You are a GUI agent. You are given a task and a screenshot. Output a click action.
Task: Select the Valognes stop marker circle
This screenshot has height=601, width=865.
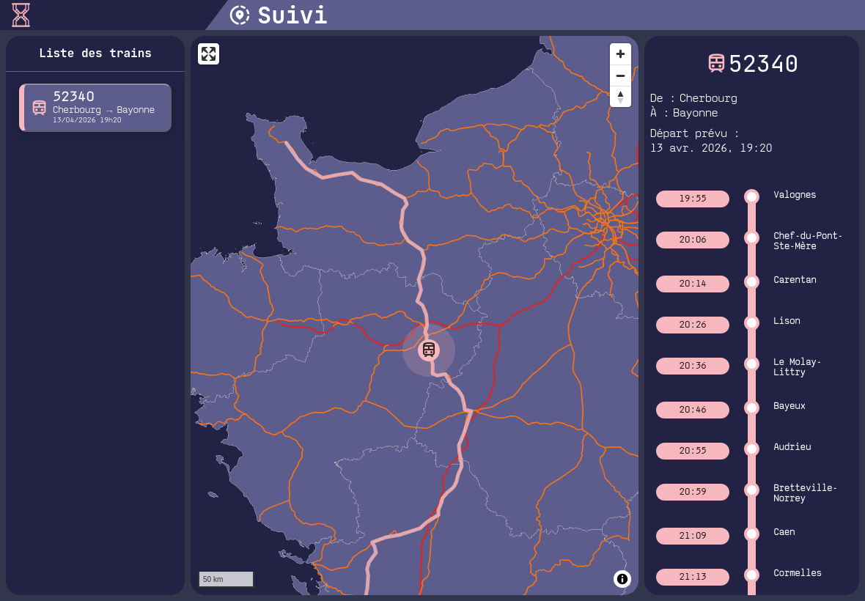point(751,196)
